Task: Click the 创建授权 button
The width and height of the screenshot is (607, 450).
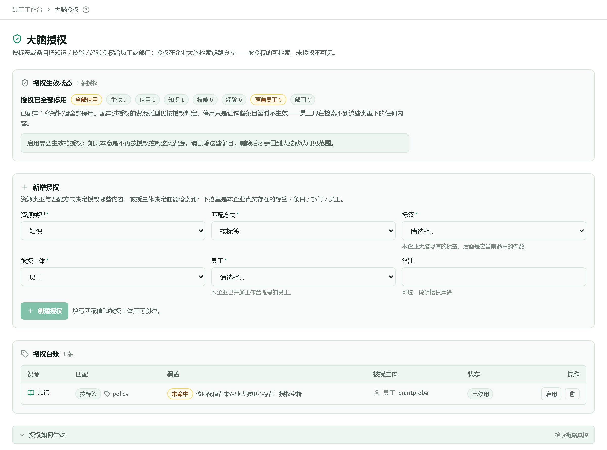Action: pyautogui.click(x=45, y=311)
